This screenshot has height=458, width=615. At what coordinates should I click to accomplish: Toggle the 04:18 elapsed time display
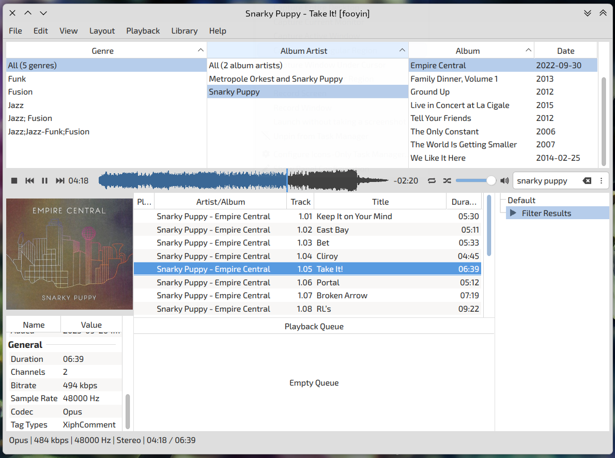click(79, 180)
